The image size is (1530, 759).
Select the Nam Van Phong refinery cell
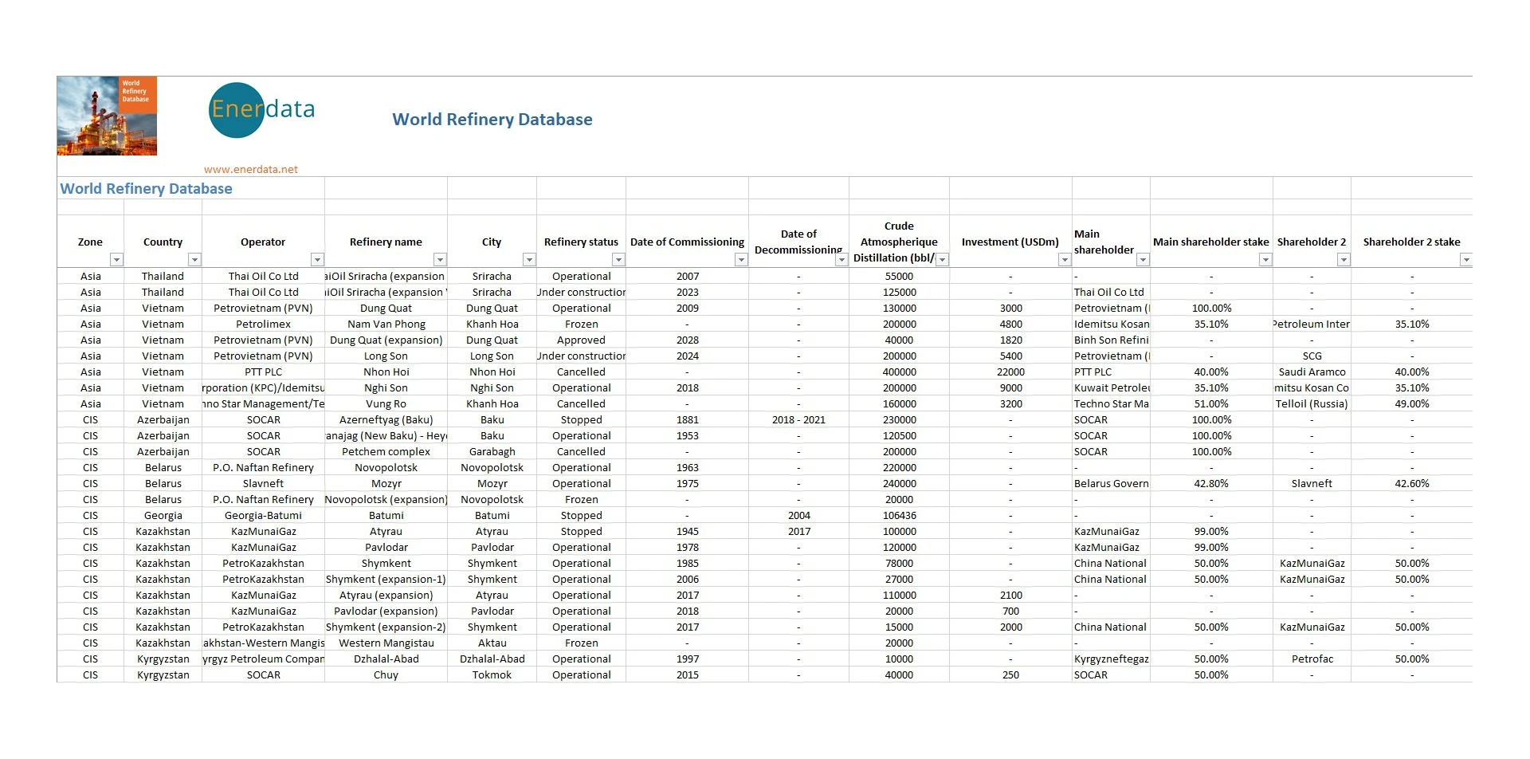click(386, 324)
